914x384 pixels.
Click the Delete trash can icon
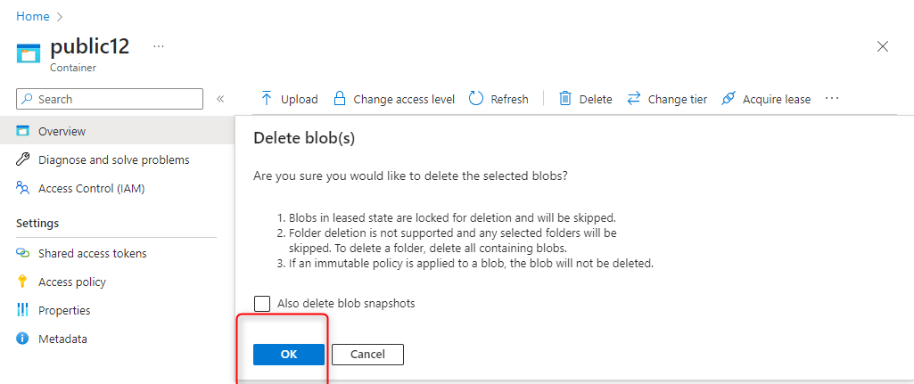pos(565,99)
